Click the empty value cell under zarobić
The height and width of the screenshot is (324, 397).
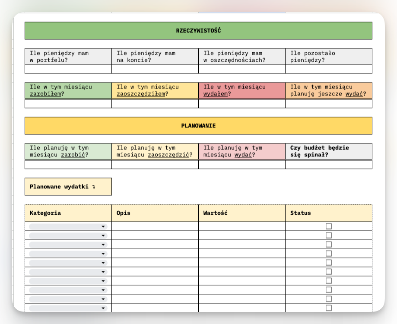click(68, 165)
